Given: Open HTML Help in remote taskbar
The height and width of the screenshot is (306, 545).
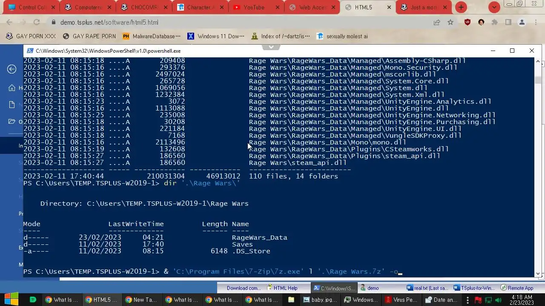Looking at the screenshot, I should pos(282,288).
